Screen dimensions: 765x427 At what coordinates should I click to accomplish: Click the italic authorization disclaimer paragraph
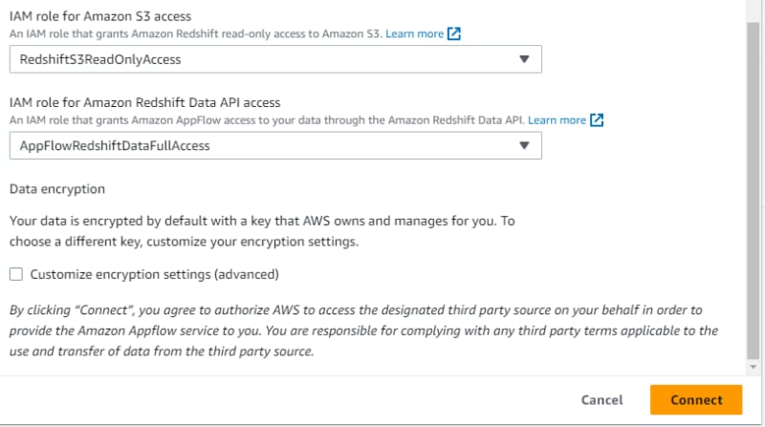tap(363, 331)
